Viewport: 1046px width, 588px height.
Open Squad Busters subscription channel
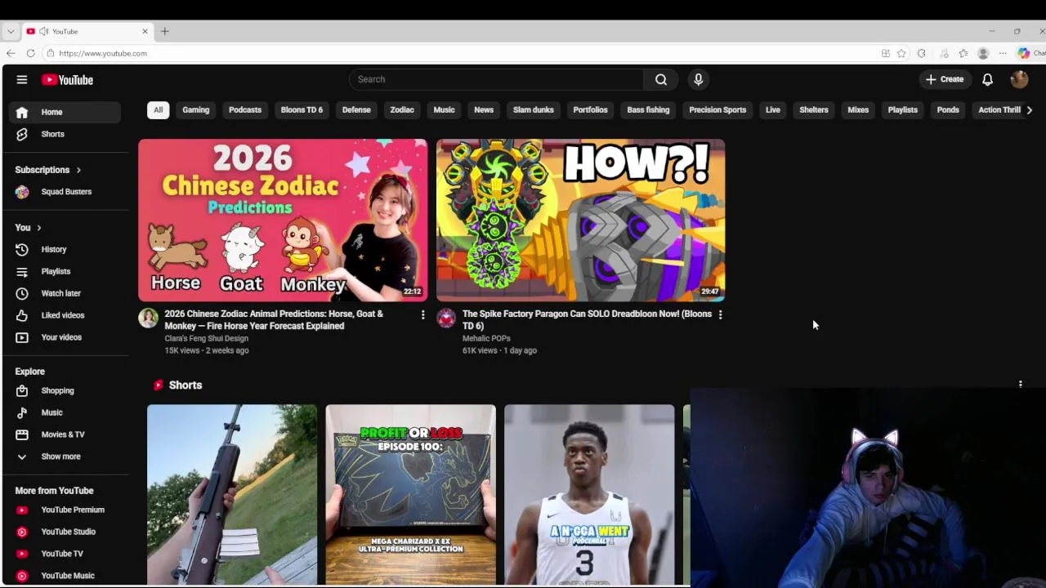point(65,192)
